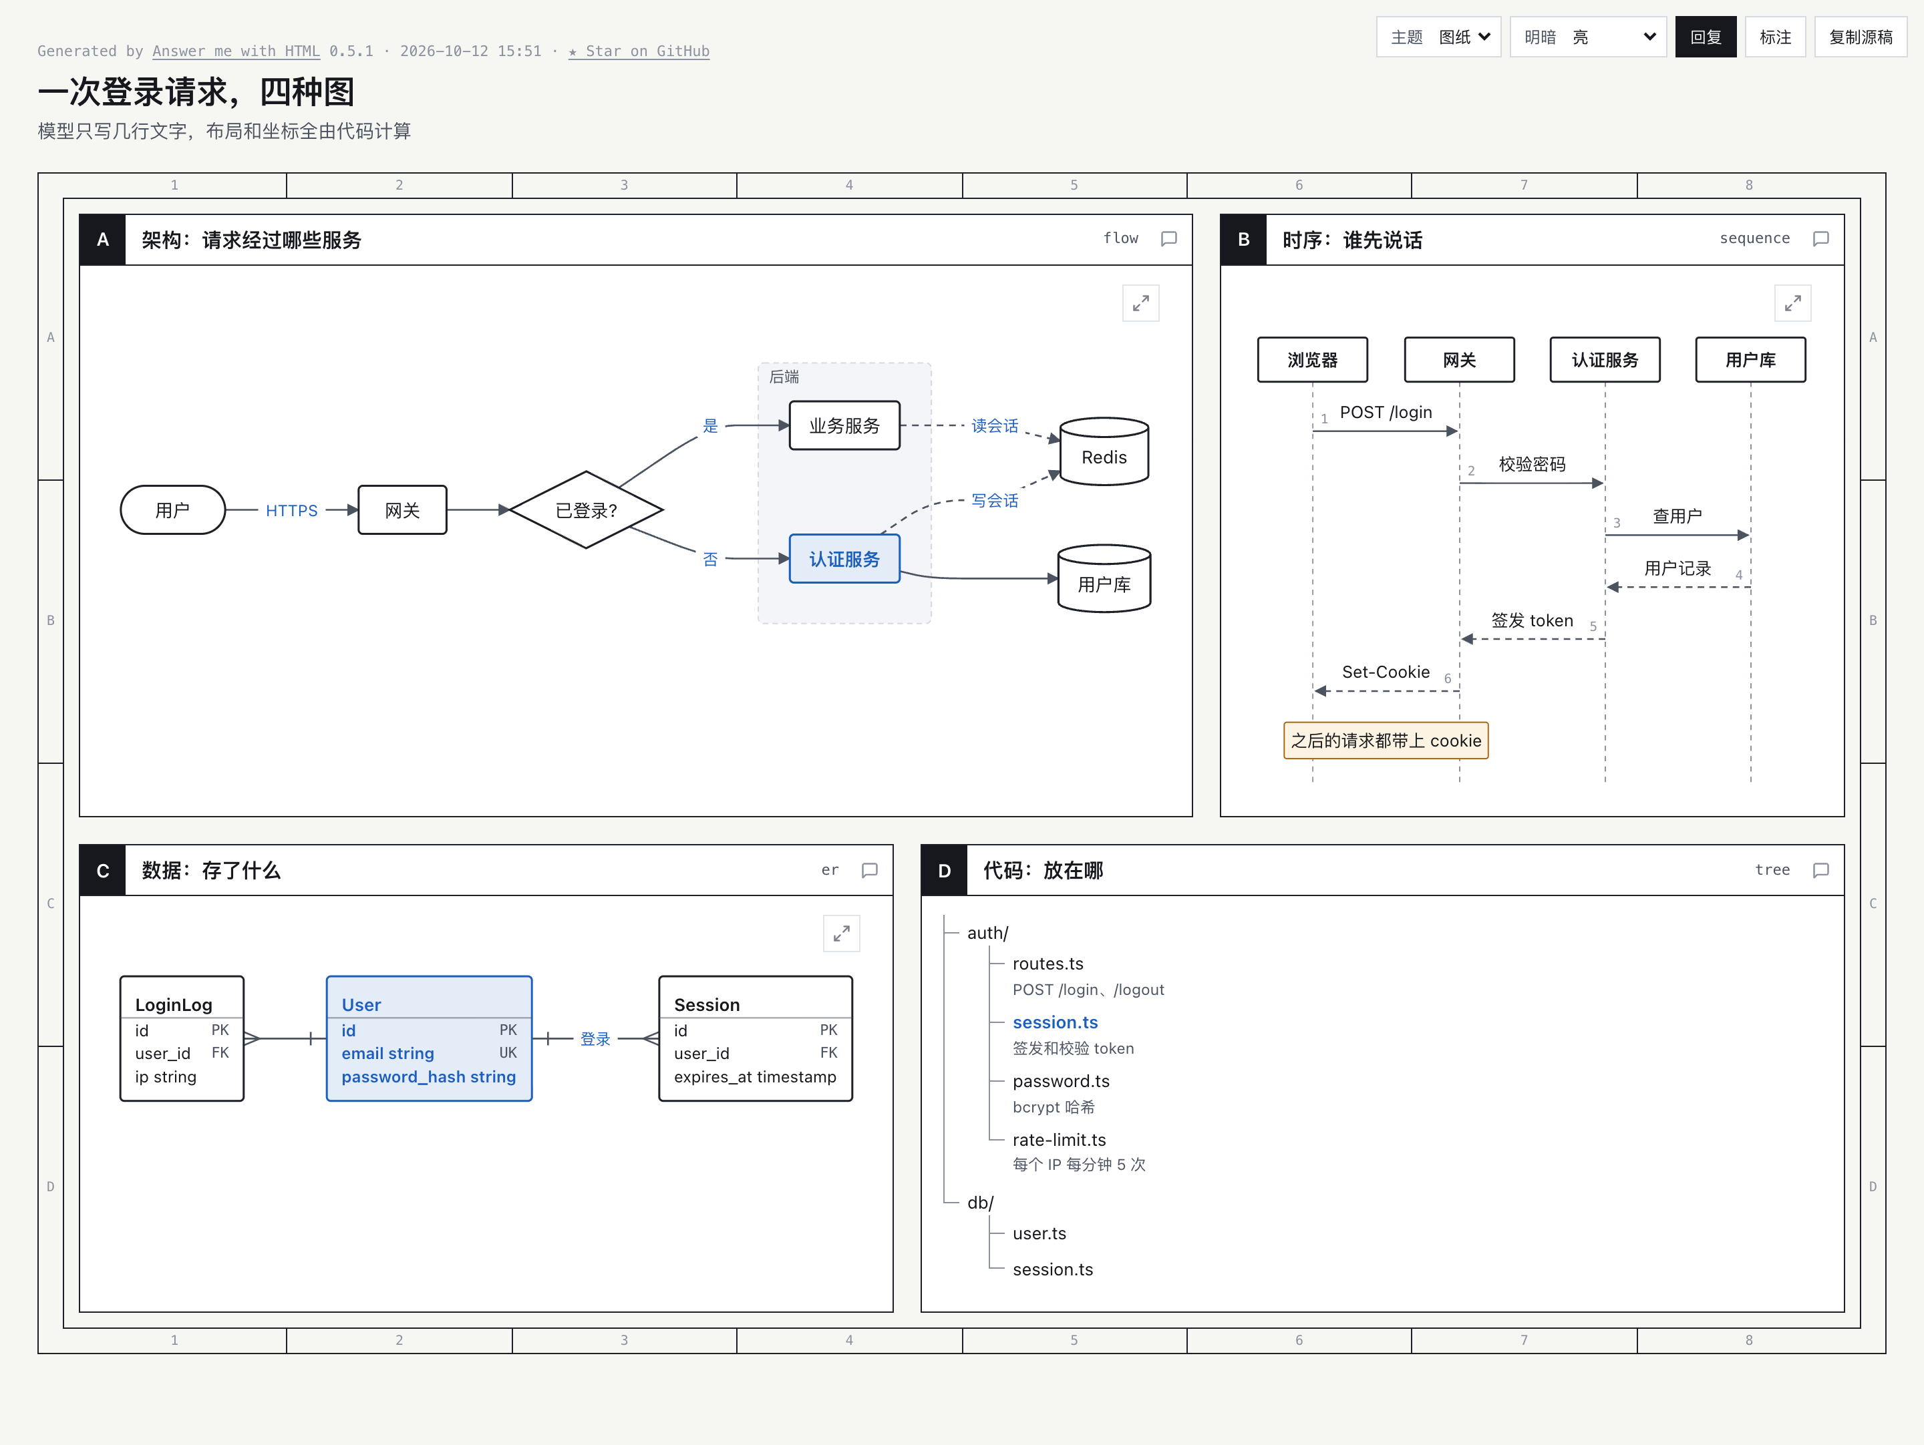Click the auth/ folder in tree
The image size is (1924, 1445).
(987, 933)
